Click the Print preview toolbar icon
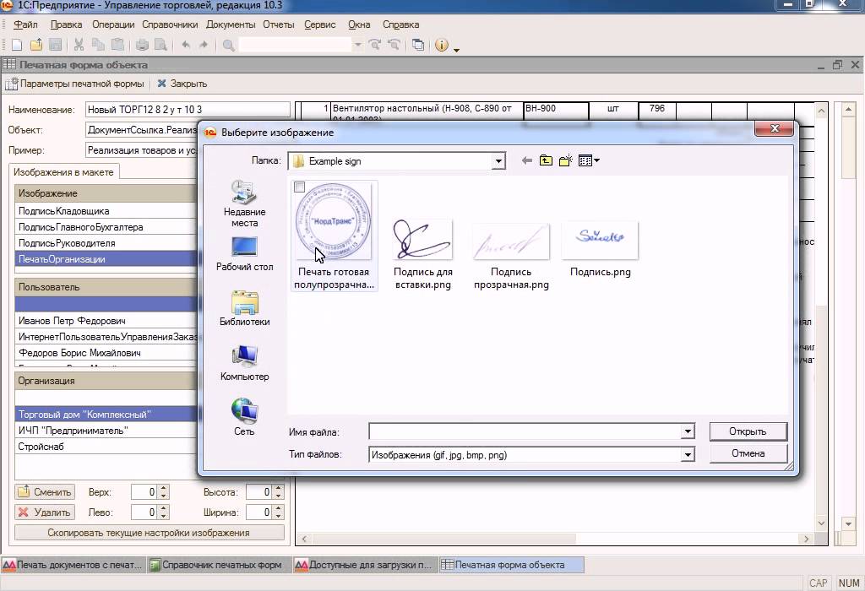Image resolution: width=865 pixels, height=591 pixels. pos(160,46)
